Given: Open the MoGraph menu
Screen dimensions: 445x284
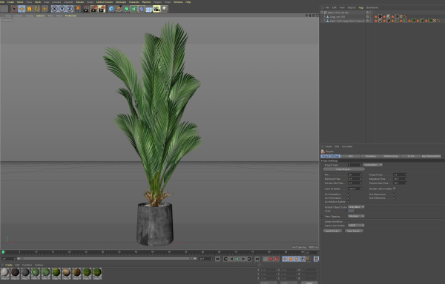Looking at the screenshot, I should [x=121, y=2].
